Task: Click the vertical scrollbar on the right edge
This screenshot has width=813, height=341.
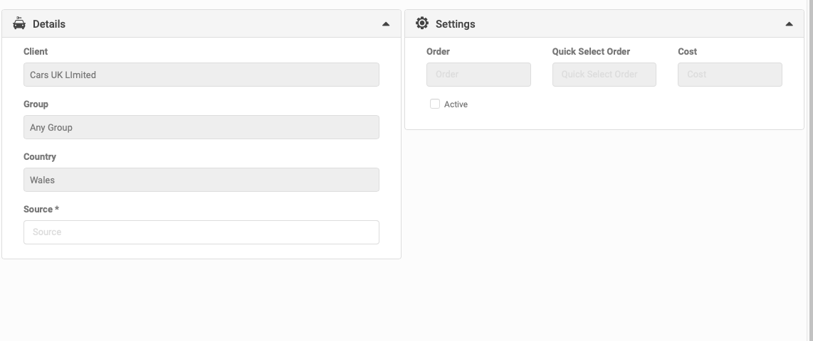Action: [809, 170]
